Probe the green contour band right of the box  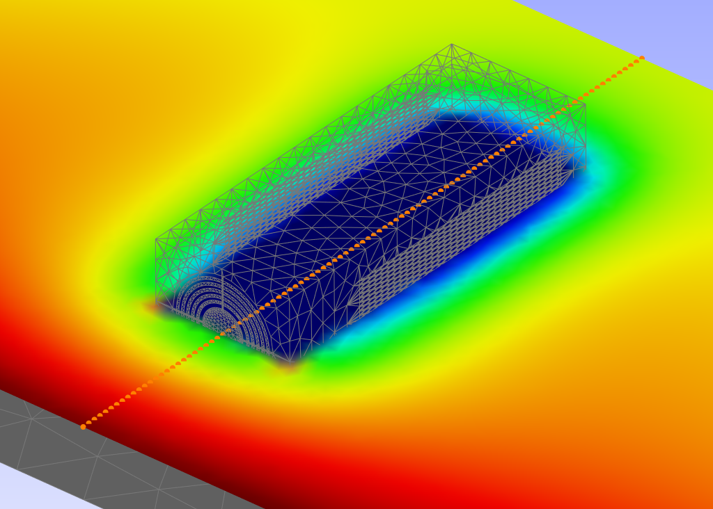pyautogui.click(x=627, y=181)
